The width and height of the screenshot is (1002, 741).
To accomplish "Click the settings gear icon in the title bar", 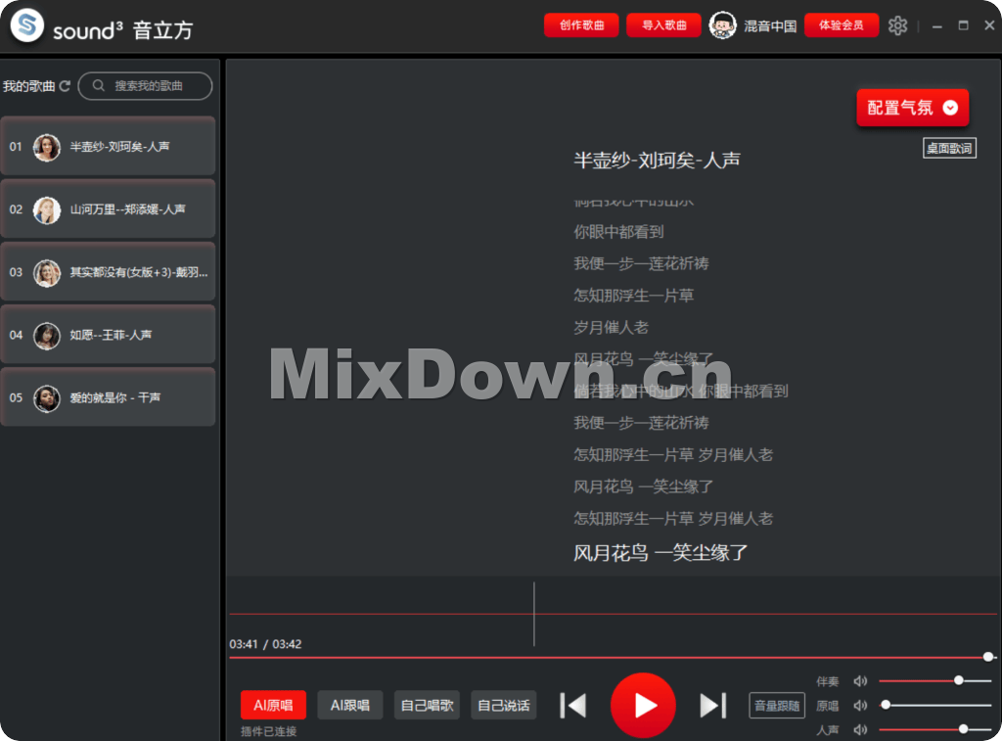I will click(x=897, y=25).
